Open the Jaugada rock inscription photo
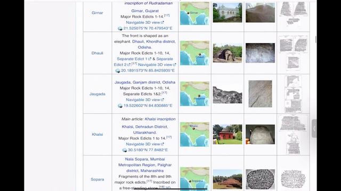Image resolution: width=341 pixels, height=191 pixels. 261,94
